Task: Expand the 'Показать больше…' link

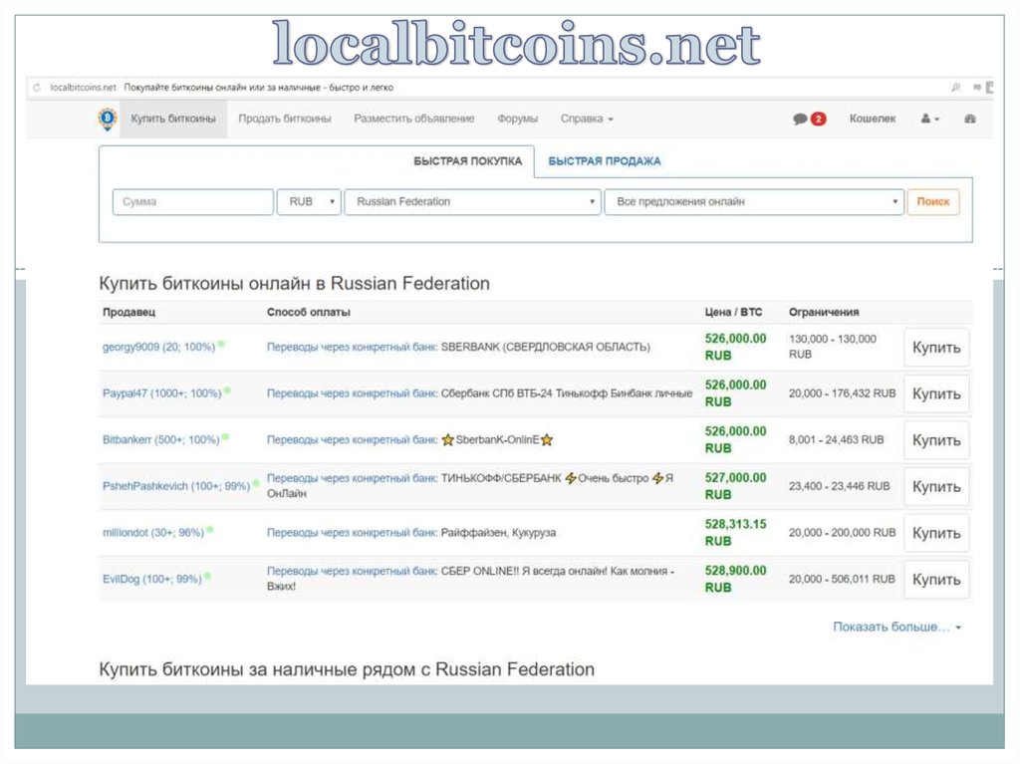Action: pyautogui.click(x=896, y=628)
